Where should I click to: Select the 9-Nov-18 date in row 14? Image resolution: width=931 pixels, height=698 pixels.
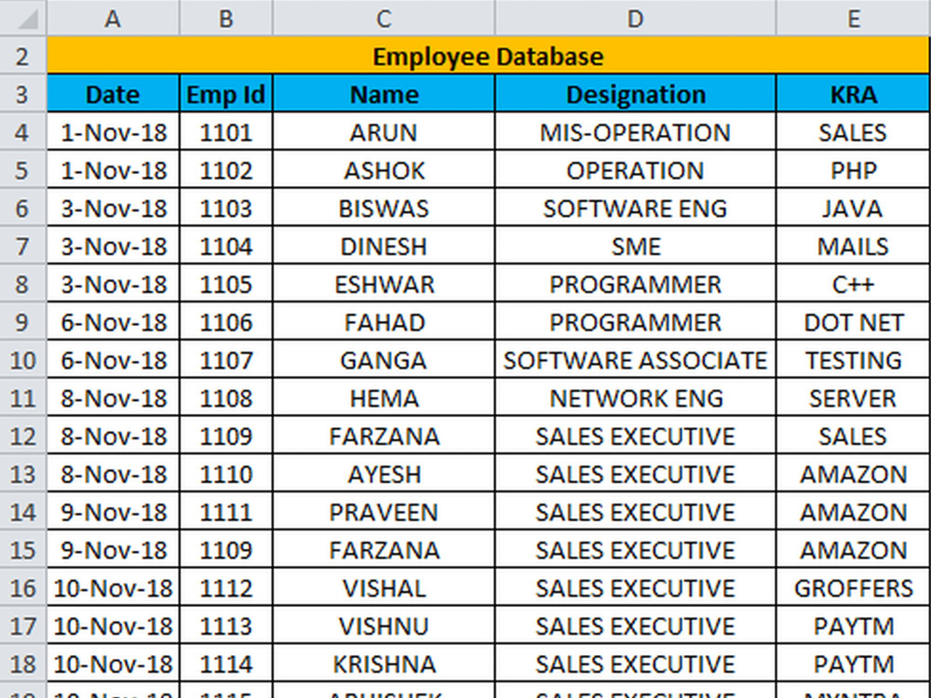113,512
